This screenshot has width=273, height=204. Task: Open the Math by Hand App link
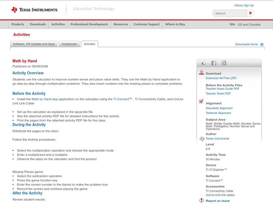(x=45, y=99)
